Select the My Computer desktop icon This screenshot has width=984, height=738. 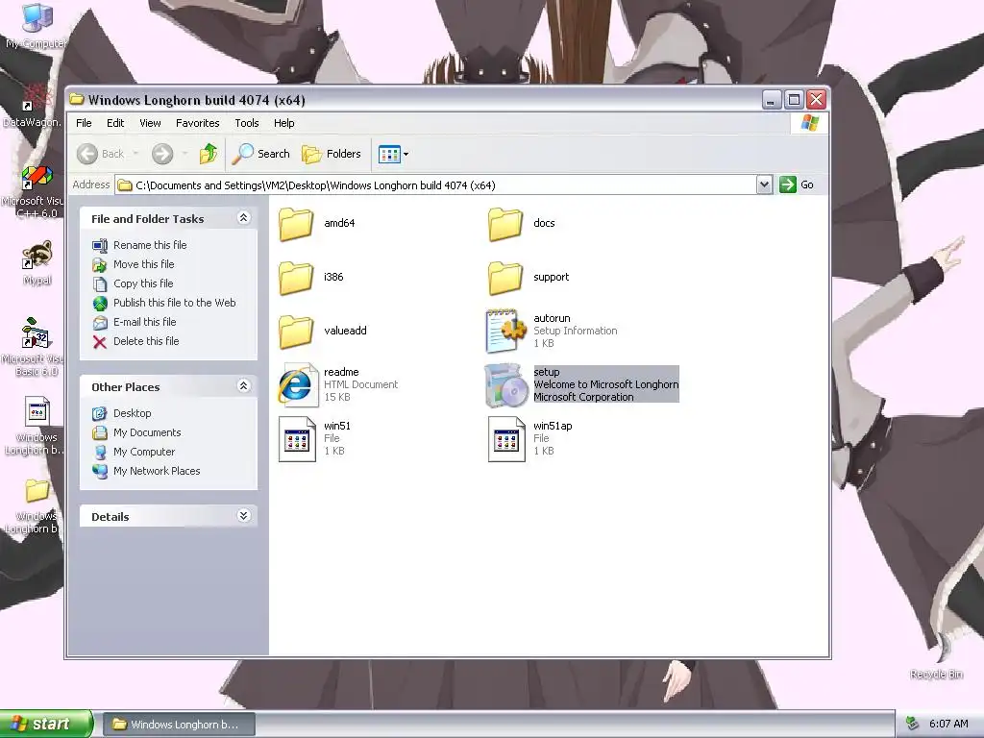click(x=37, y=26)
